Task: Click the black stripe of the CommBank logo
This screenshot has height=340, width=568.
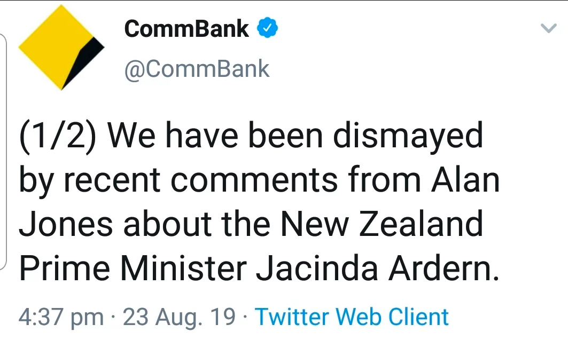Action: [87, 60]
